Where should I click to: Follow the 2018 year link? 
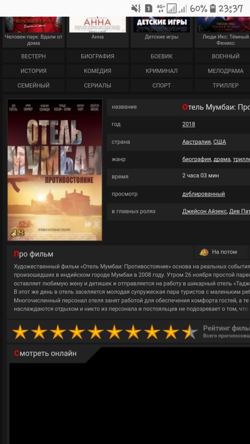pos(189,124)
